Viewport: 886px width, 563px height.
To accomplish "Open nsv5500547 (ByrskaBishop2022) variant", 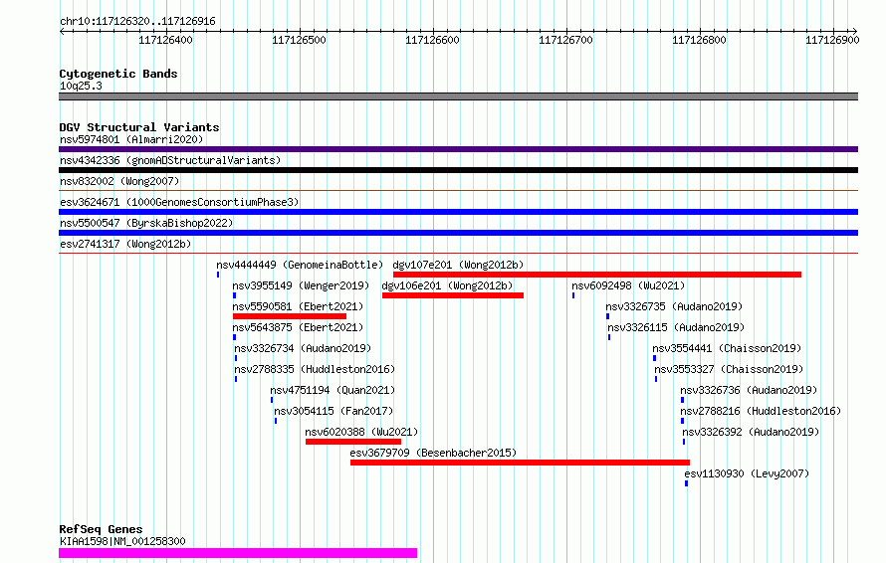I will [146, 223].
